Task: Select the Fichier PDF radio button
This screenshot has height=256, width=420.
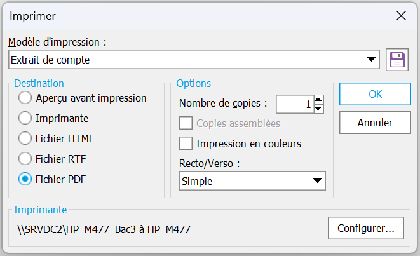Action: tap(25, 179)
